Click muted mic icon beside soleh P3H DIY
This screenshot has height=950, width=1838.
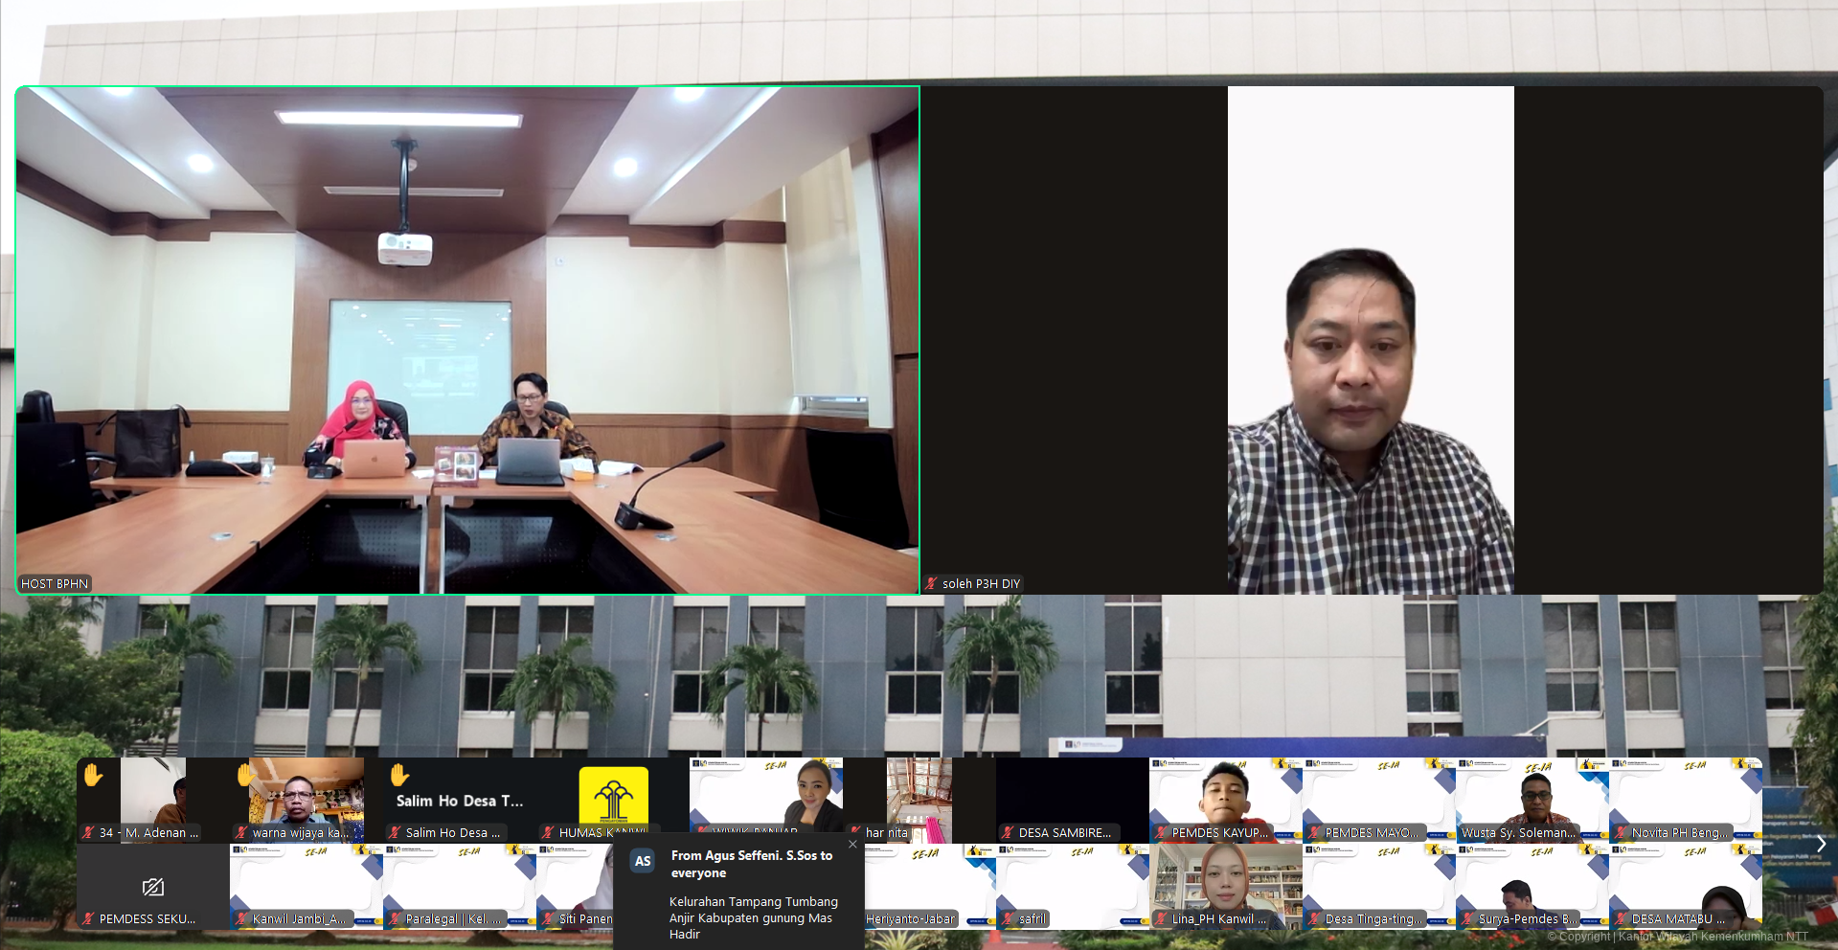(x=931, y=583)
